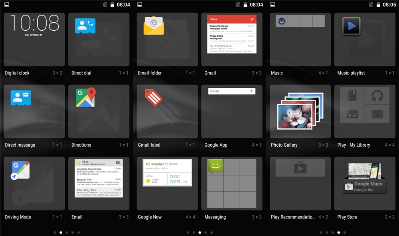Viewport: 399px width, 236px height.
Task: Click the 'Gmail' widget label
Action: pos(210,73)
